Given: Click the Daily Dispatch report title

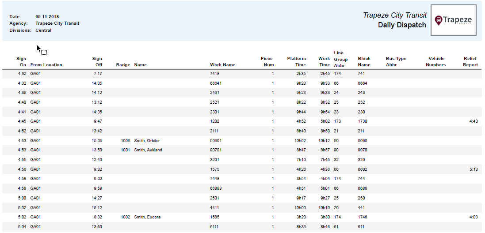Looking at the screenshot, I should 402,25.
